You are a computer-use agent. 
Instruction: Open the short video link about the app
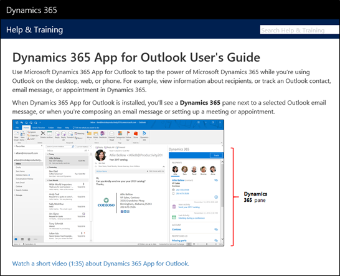[x=101, y=264]
